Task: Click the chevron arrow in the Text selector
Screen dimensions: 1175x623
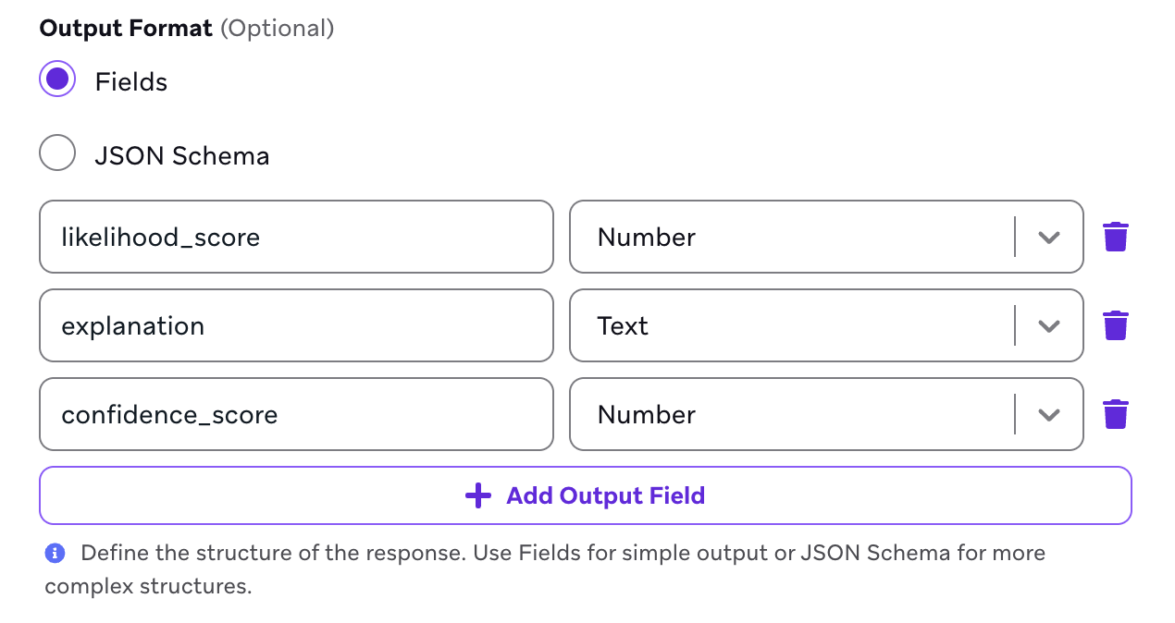Action: (x=1048, y=325)
